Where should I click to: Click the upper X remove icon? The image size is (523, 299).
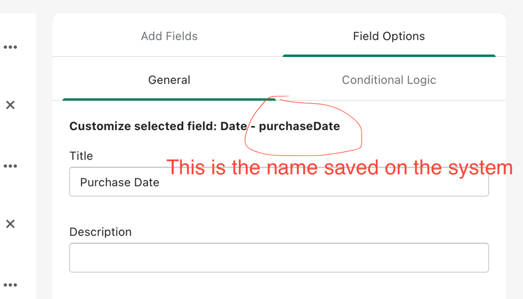(x=10, y=105)
